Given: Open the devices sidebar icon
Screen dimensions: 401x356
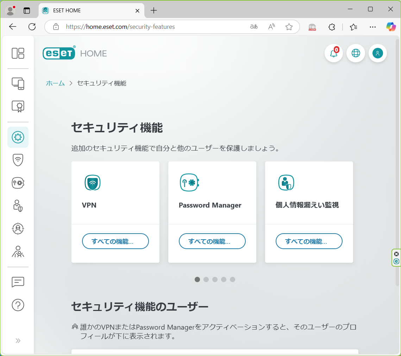Looking at the screenshot, I should 18,84.
